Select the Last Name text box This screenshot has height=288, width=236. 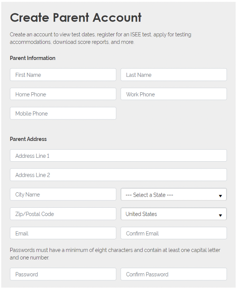(174, 75)
